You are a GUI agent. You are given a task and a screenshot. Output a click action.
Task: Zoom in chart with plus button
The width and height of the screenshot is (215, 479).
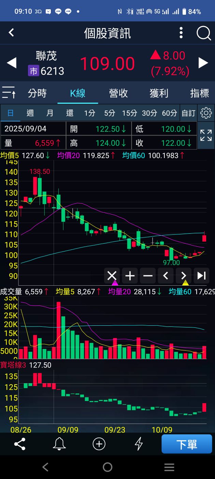(x=130, y=275)
